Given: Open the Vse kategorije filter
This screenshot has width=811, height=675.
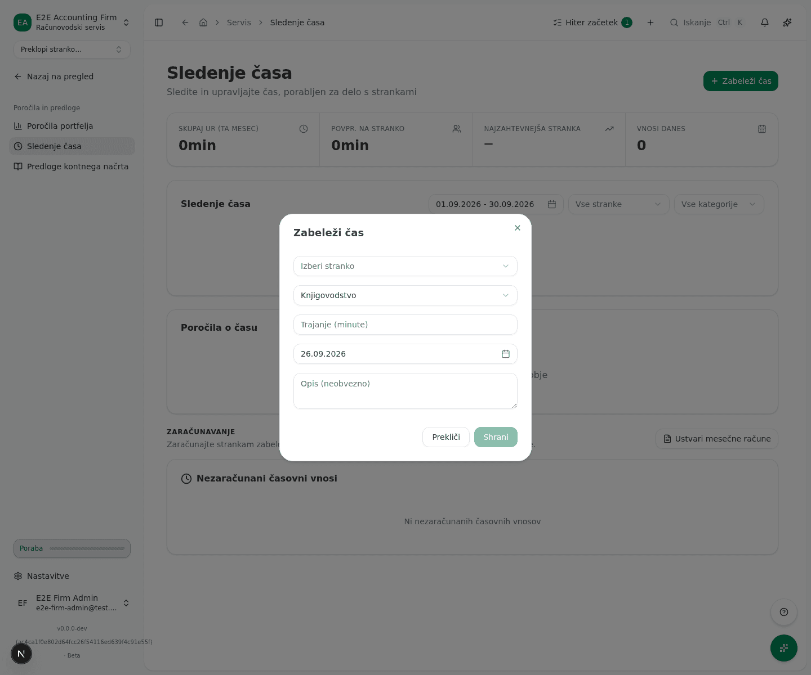Looking at the screenshot, I should click(x=719, y=204).
